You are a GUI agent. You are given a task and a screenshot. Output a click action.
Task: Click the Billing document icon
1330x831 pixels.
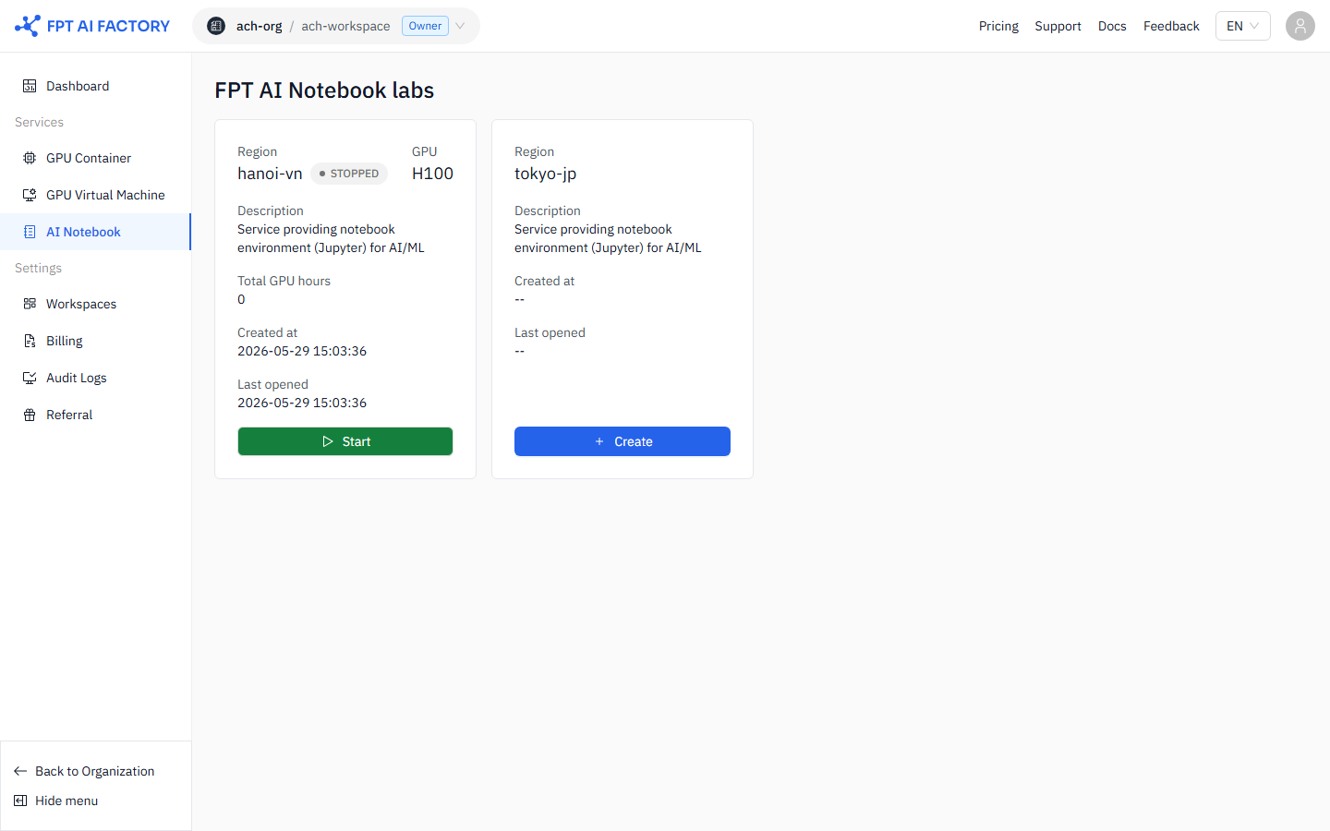[x=30, y=341]
